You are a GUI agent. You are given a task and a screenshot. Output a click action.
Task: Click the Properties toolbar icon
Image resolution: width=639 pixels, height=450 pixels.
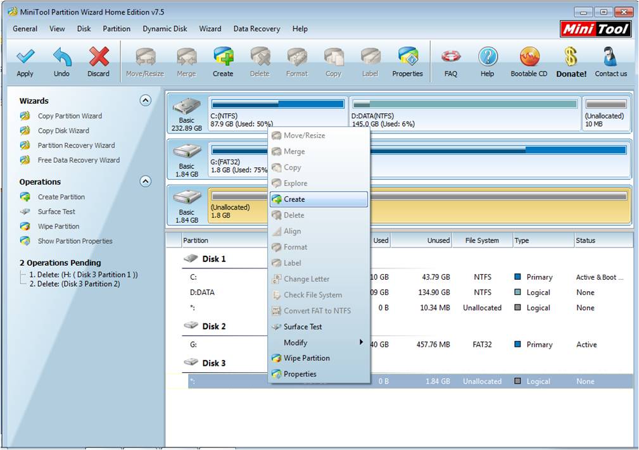point(407,56)
